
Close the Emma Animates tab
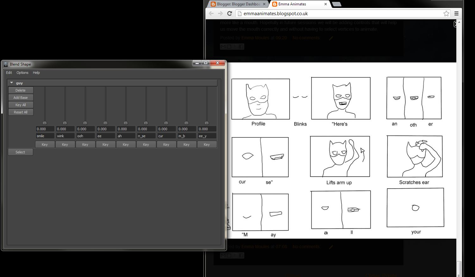[x=326, y=4]
